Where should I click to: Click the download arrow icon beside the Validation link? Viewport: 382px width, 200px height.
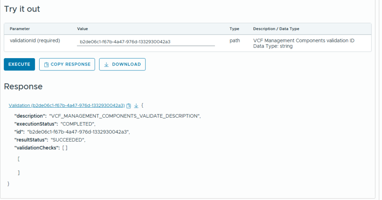point(136,106)
